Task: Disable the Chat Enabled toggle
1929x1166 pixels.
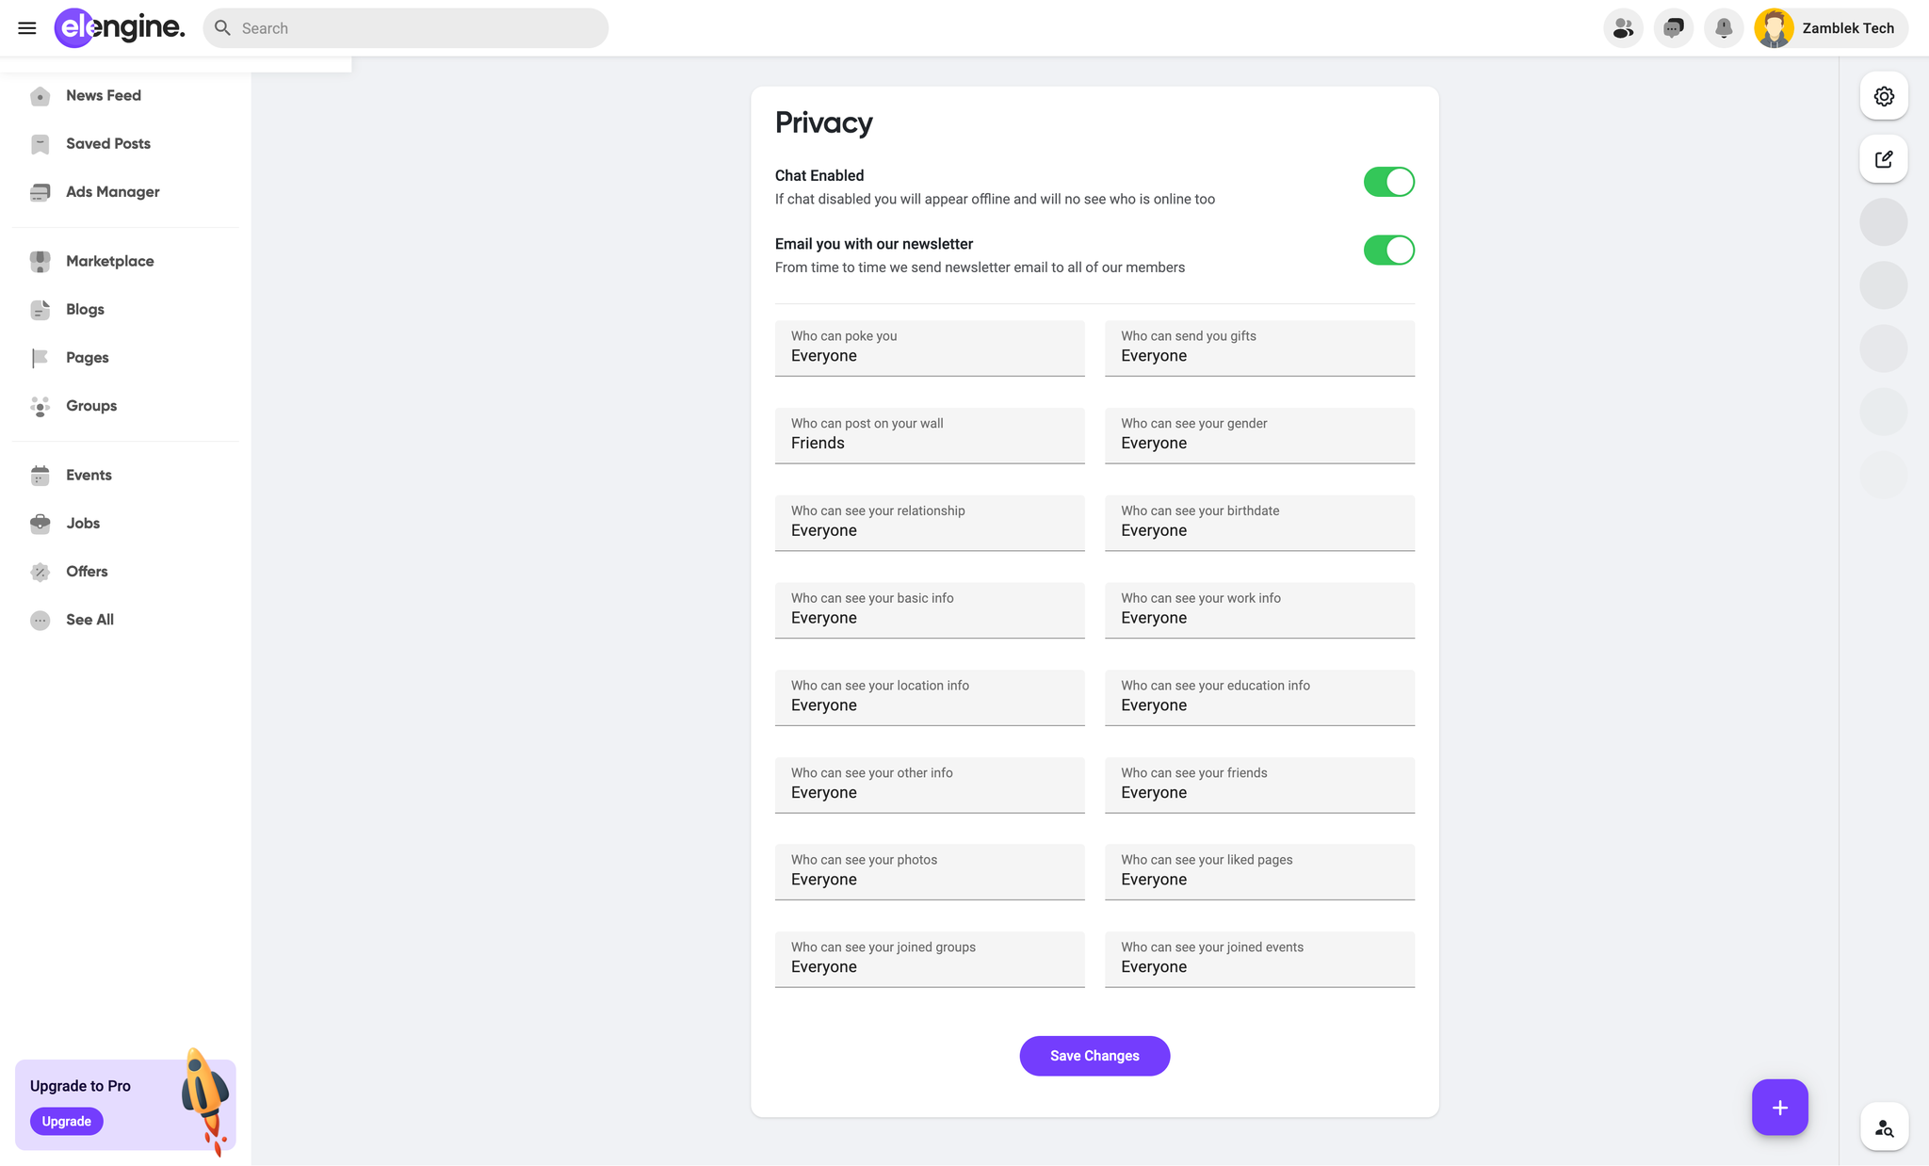Action: pos(1388,182)
